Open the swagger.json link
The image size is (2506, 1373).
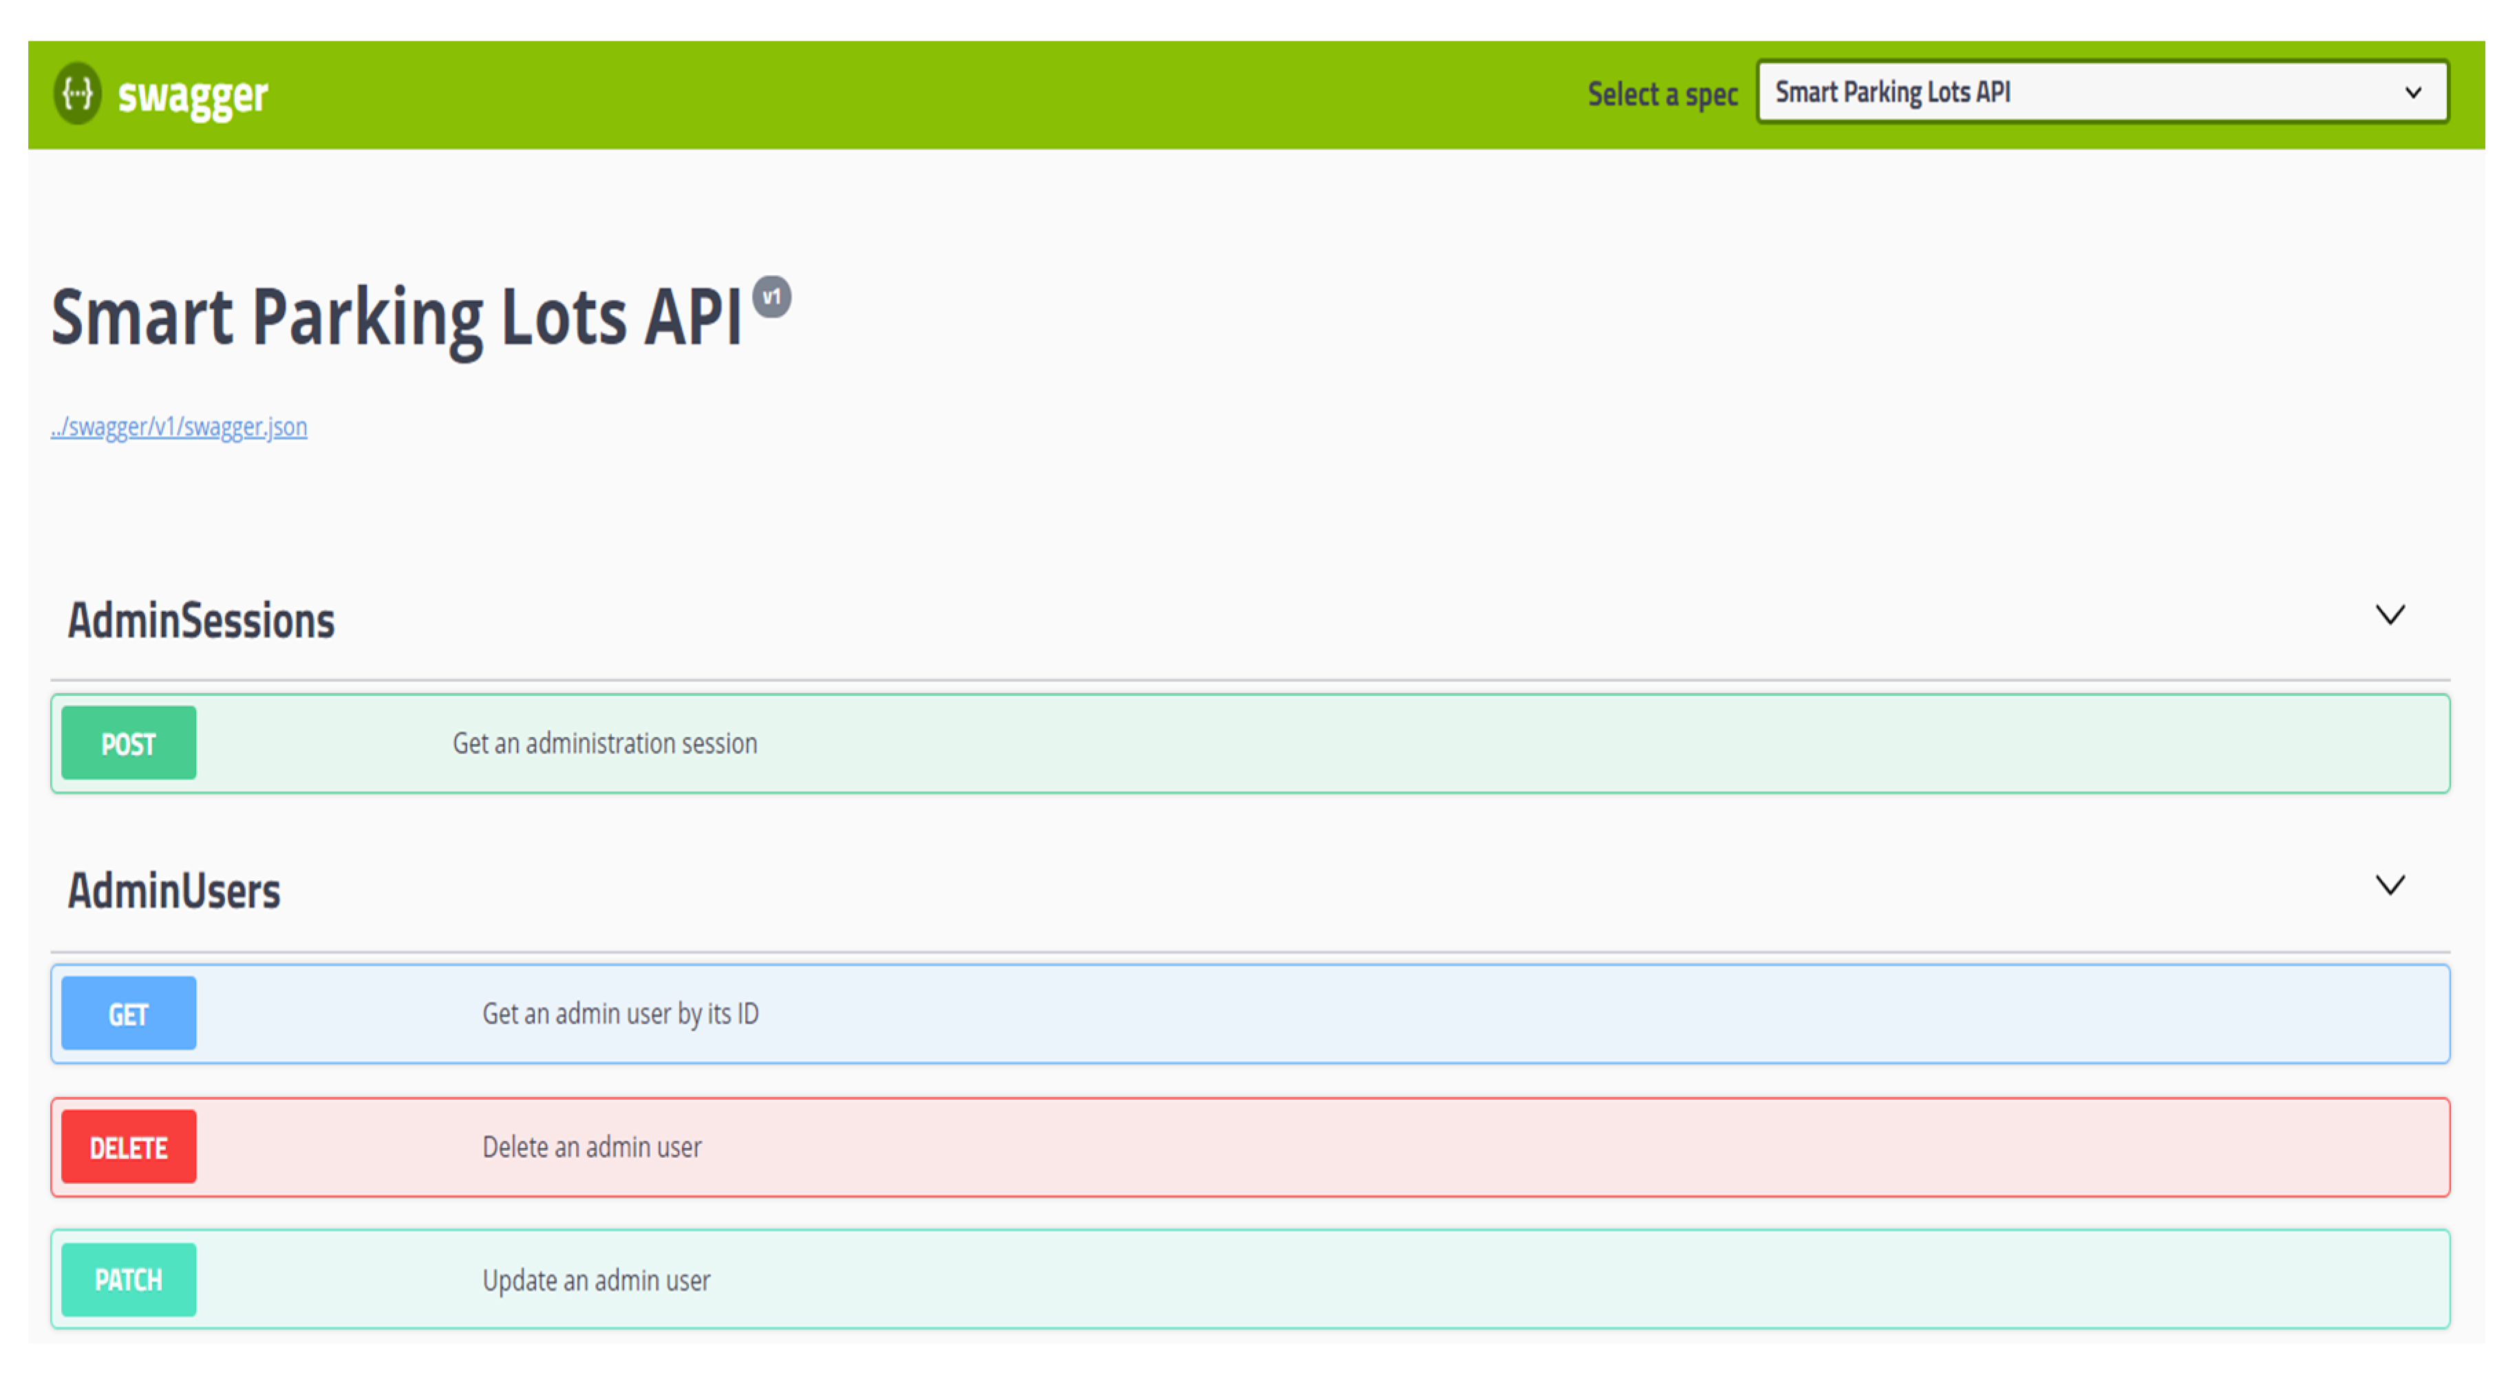pyautogui.click(x=179, y=426)
